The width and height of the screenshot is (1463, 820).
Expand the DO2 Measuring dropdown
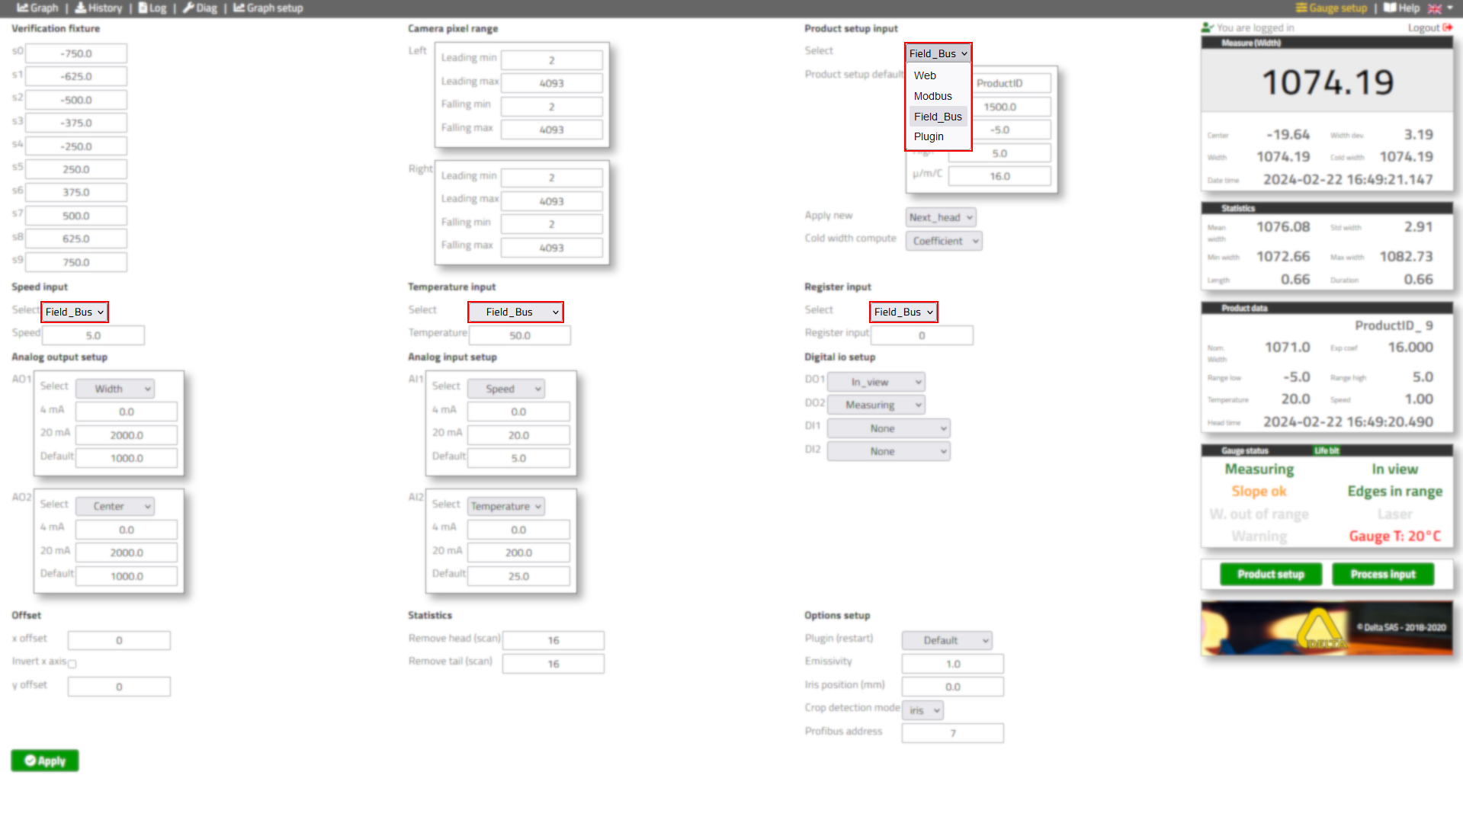pos(876,405)
